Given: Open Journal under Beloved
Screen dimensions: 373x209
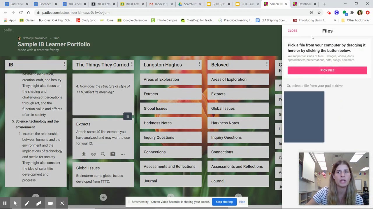Looking at the screenshot, I should 238,181.
